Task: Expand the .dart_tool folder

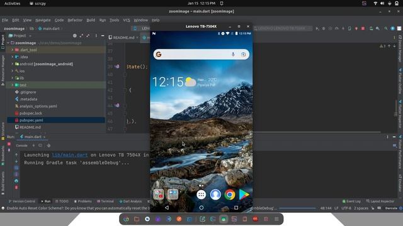Action: [12, 50]
